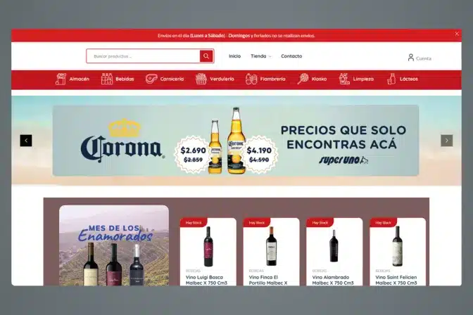Click the Kiosko lollipop icon
This screenshot has width=473, height=315.
coord(303,79)
